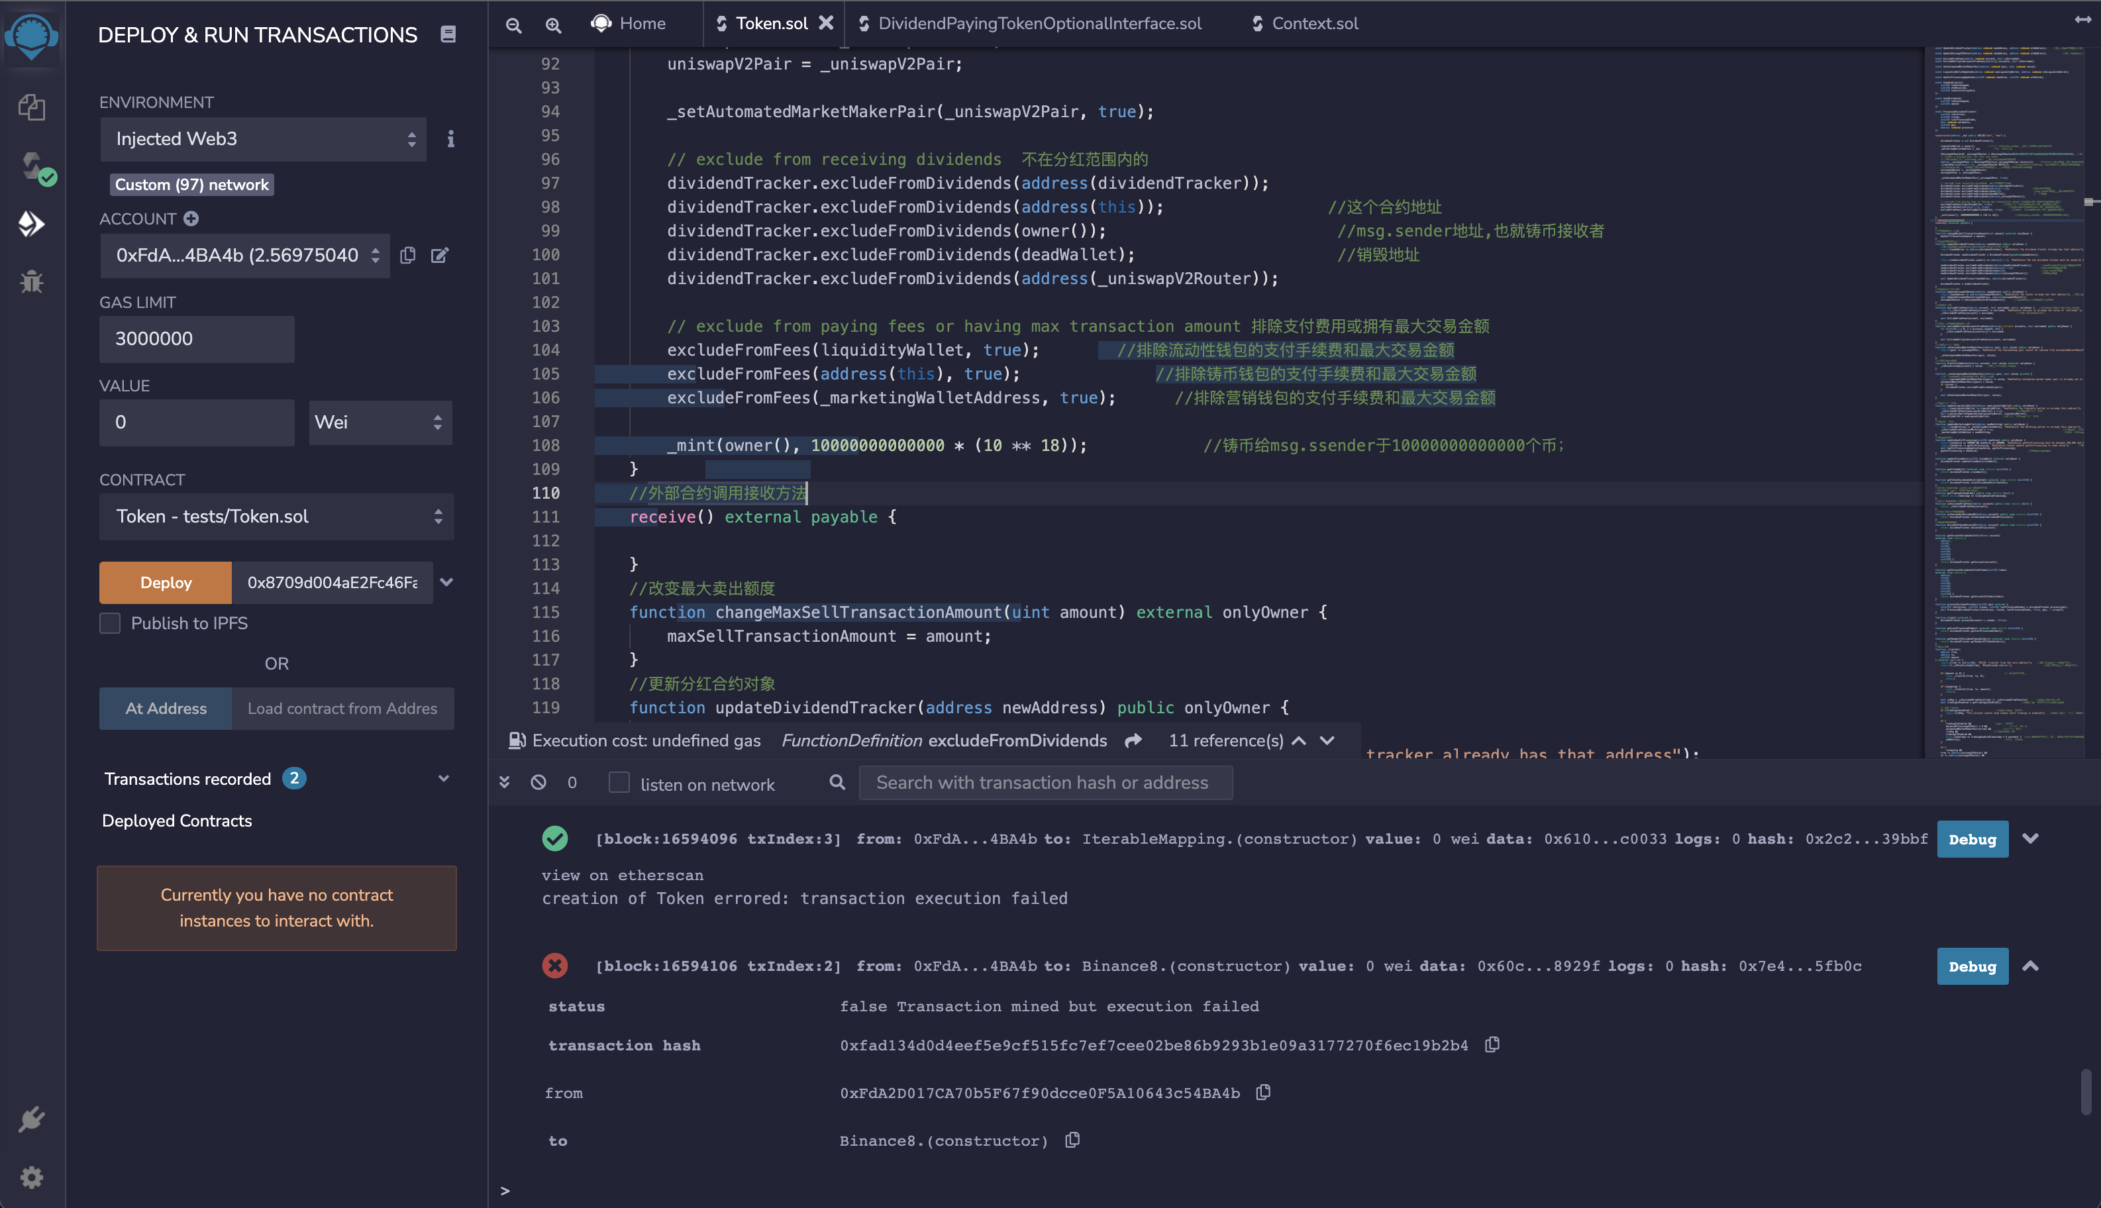This screenshot has height=1208, width=2101.
Task: Collapse terminal double-chevron icon
Action: (x=505, y=781)
